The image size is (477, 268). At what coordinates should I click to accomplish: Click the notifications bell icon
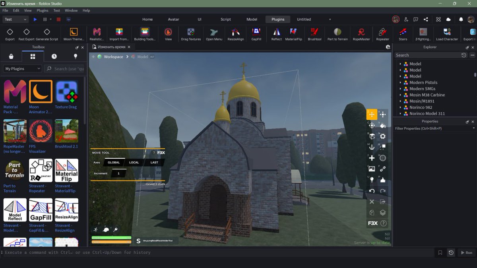pyautogui.click(x=461, y=19)
